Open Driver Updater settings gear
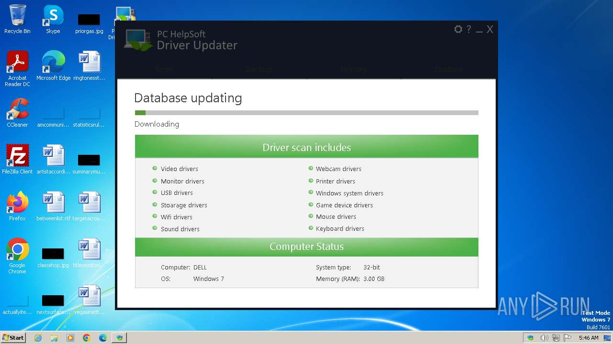 coord(458,29)
